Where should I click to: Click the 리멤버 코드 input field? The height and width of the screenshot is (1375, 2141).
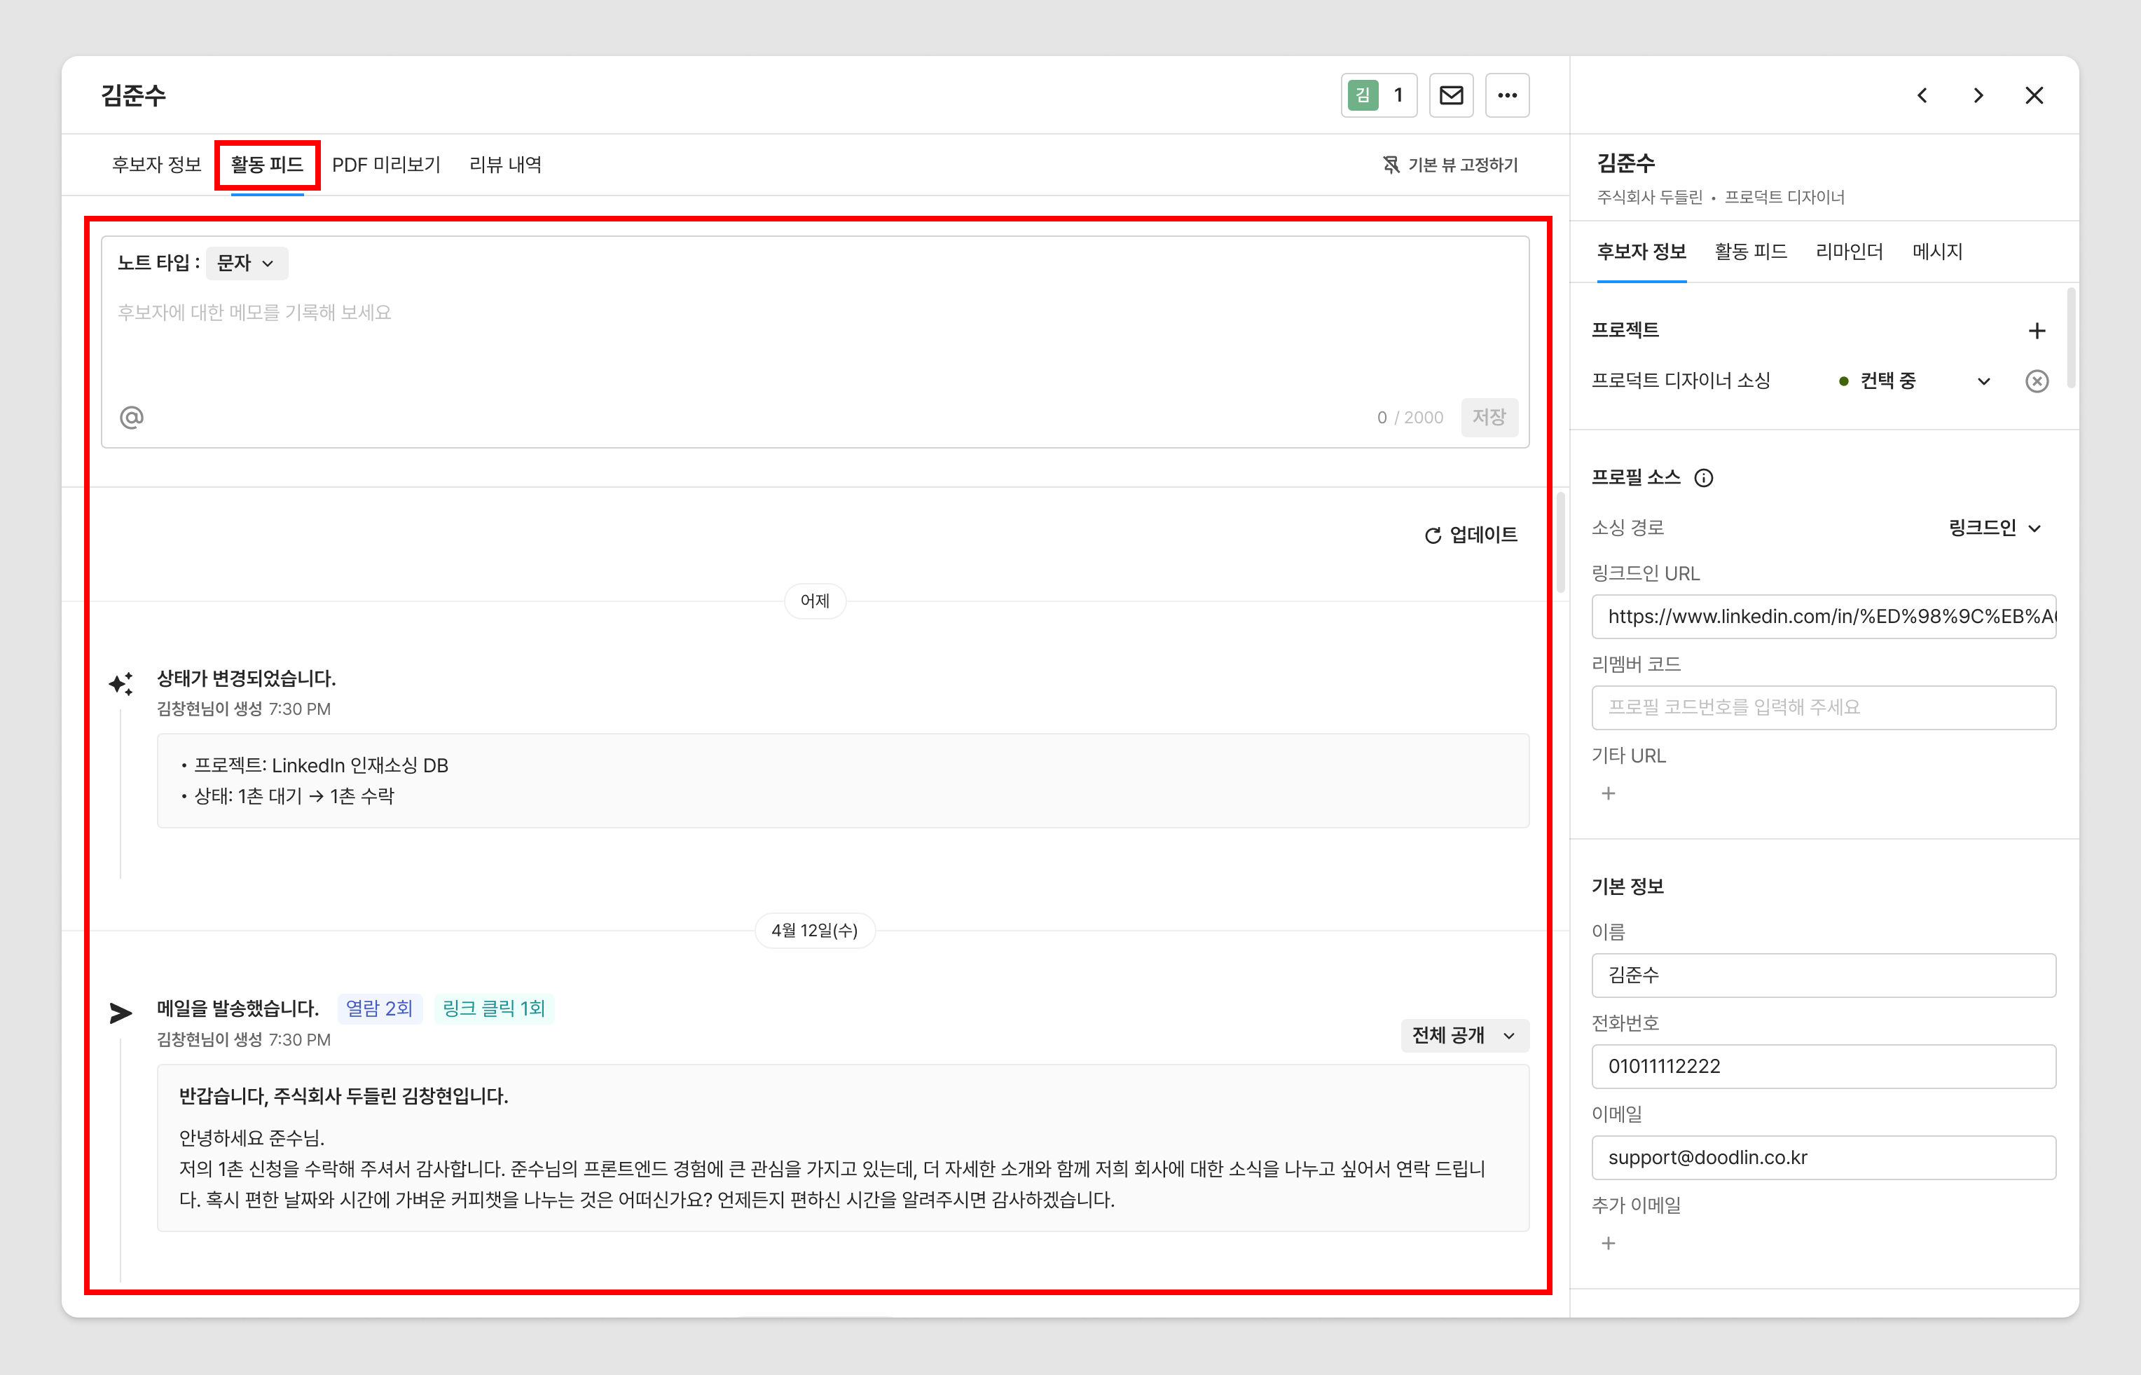1822,707
